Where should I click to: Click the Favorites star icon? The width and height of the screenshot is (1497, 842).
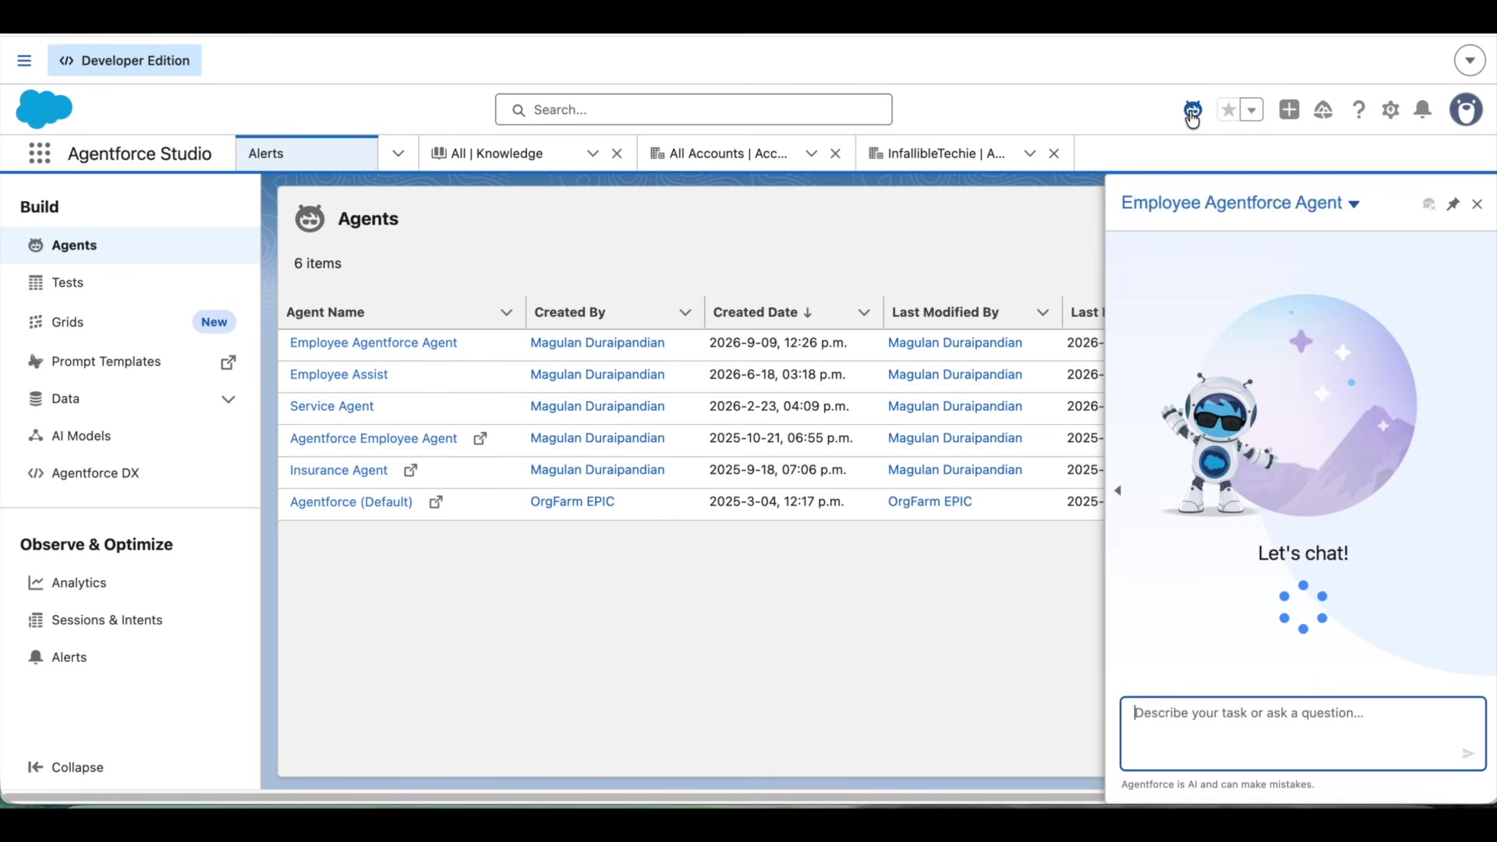point(1229,110)
